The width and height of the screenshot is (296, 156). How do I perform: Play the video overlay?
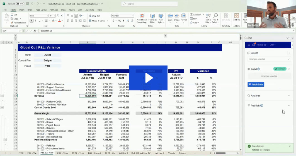[x=148, y=78]
